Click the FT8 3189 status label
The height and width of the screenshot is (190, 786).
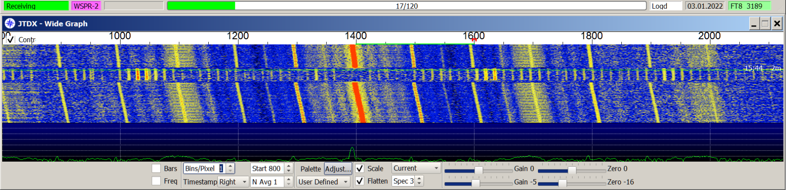click(750, 6)
